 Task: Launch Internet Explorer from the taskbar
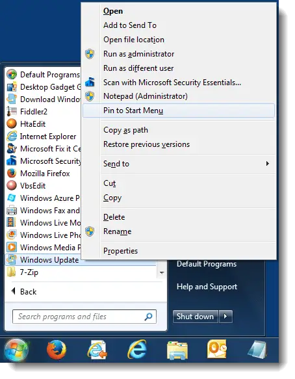point(137,349)
